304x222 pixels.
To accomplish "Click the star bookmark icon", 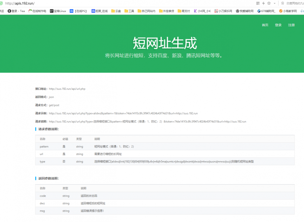I will [269, 3].
